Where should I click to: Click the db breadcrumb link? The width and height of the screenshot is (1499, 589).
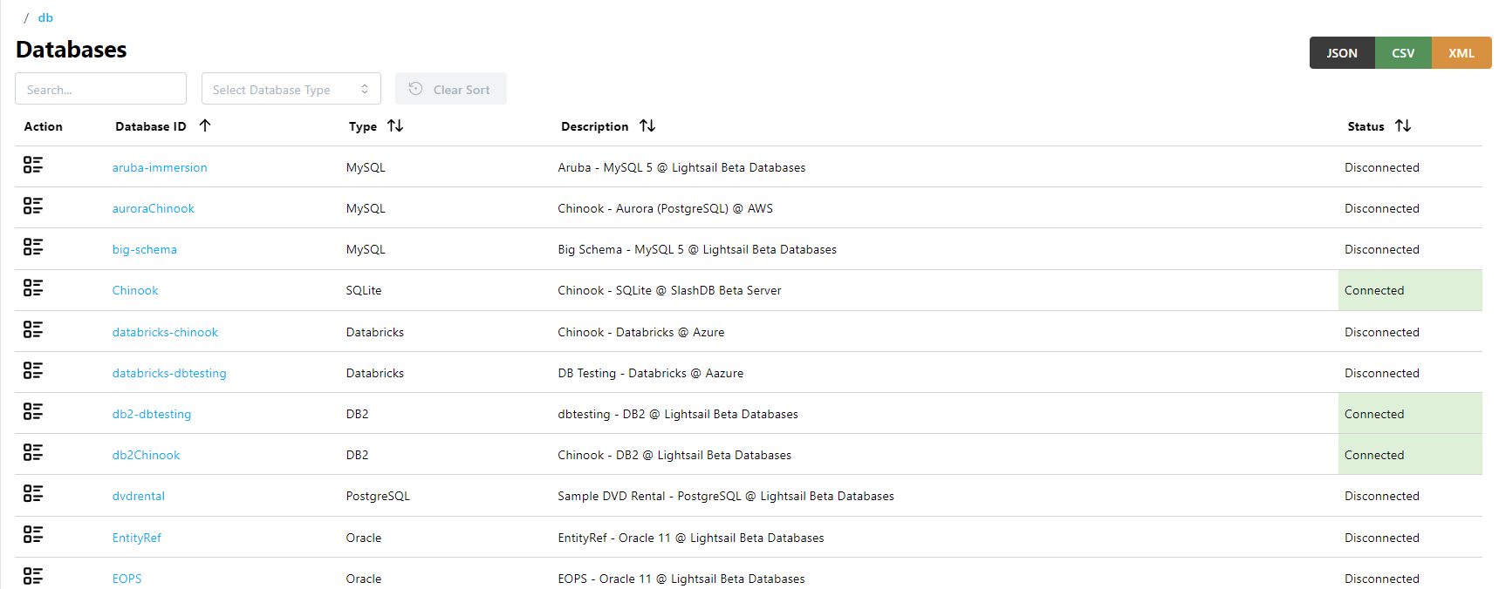tap(45, 17)
